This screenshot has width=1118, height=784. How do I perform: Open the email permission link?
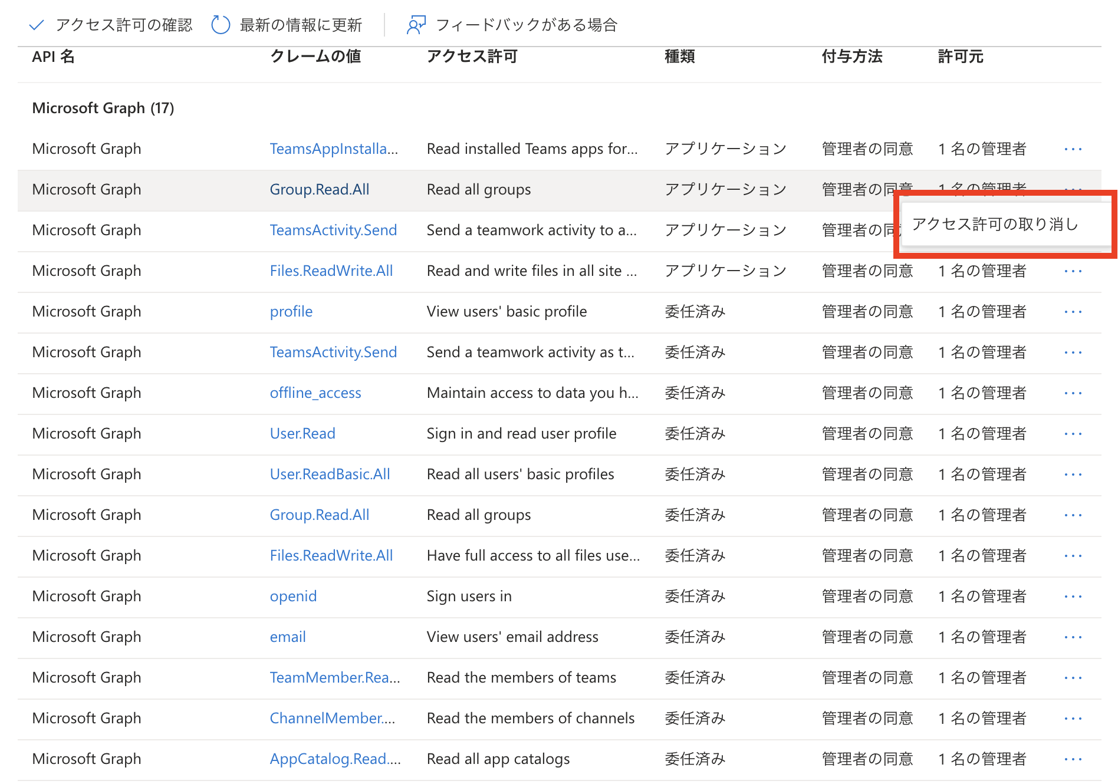click(288, 637)
